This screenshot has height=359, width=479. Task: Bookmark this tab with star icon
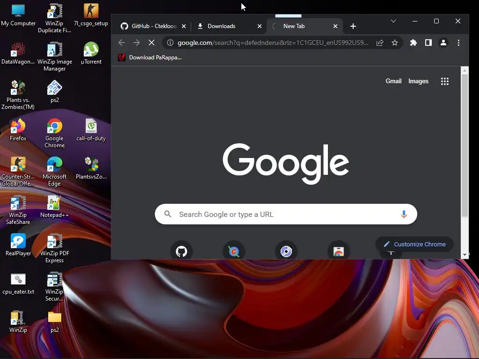[395, 43]
